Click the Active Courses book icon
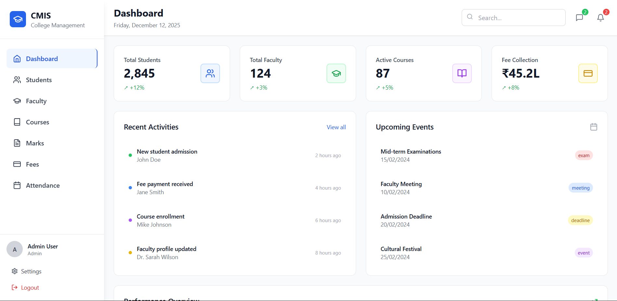This screenshot has width=617, height=301. tap(462, 73)
